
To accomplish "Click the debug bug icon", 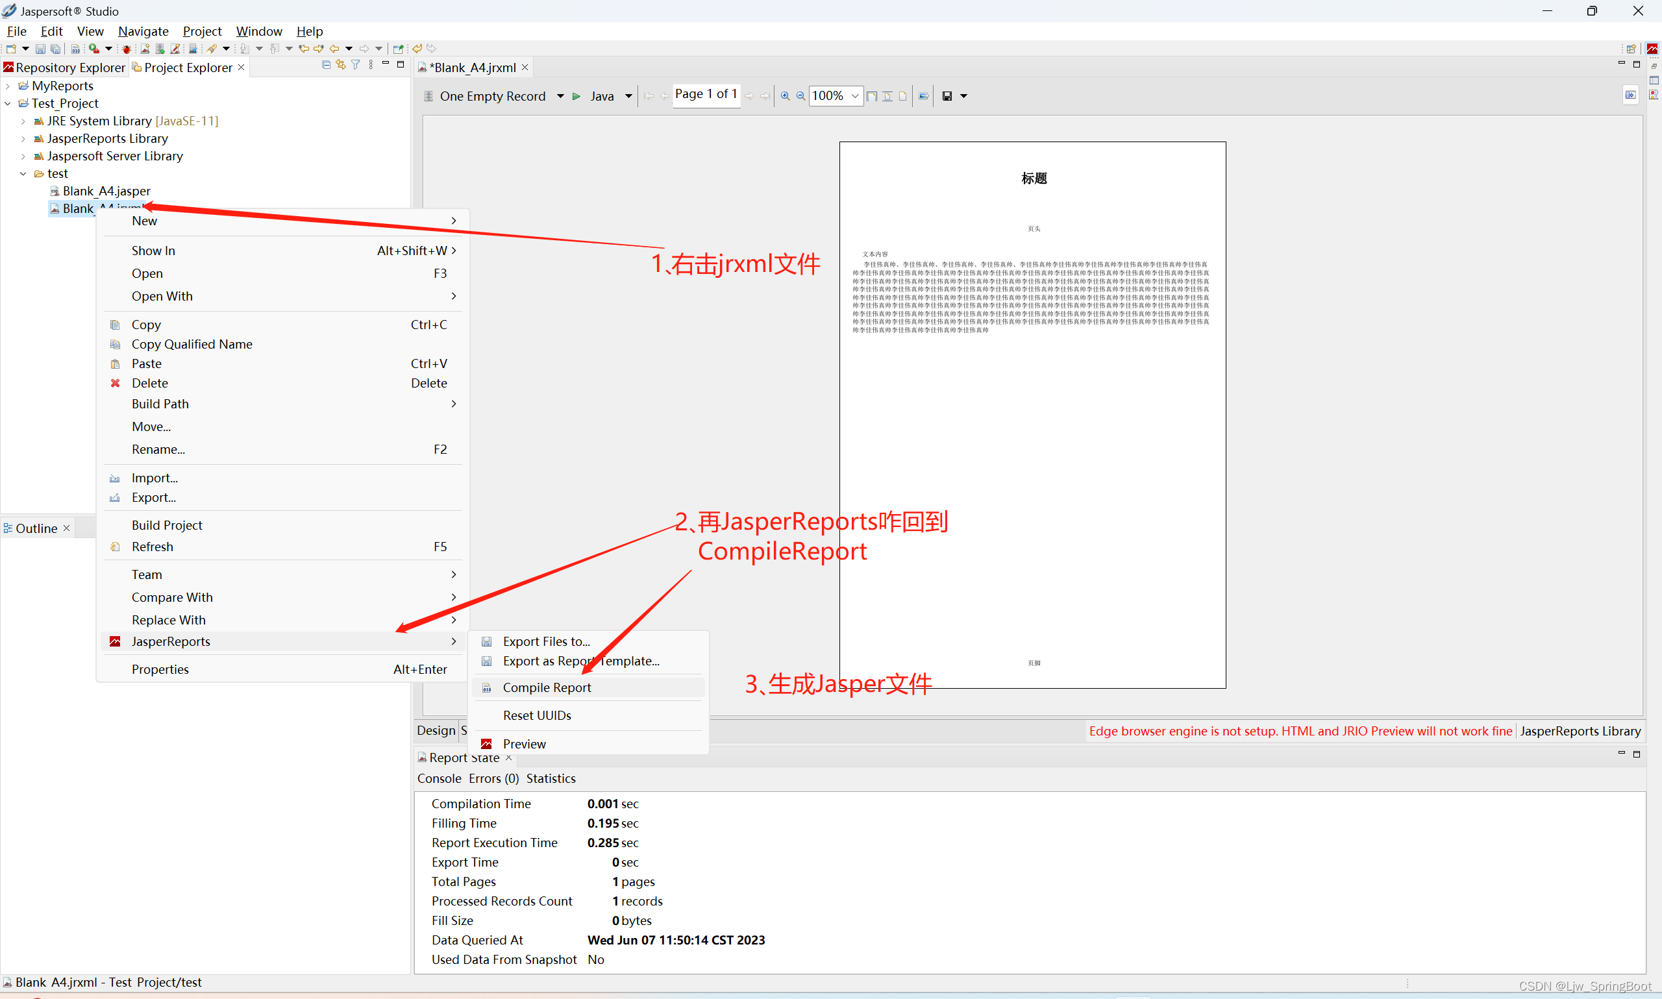I will 126,49.
